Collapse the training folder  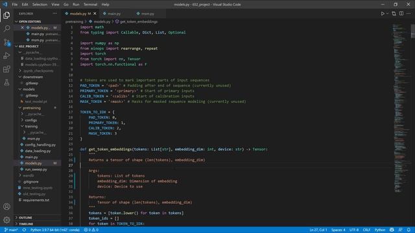[31, 126]
